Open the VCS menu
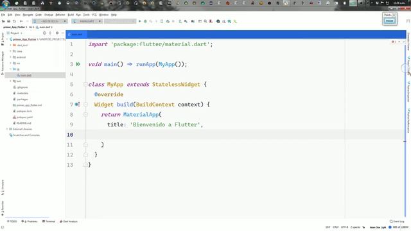 (x=94, y=15)
